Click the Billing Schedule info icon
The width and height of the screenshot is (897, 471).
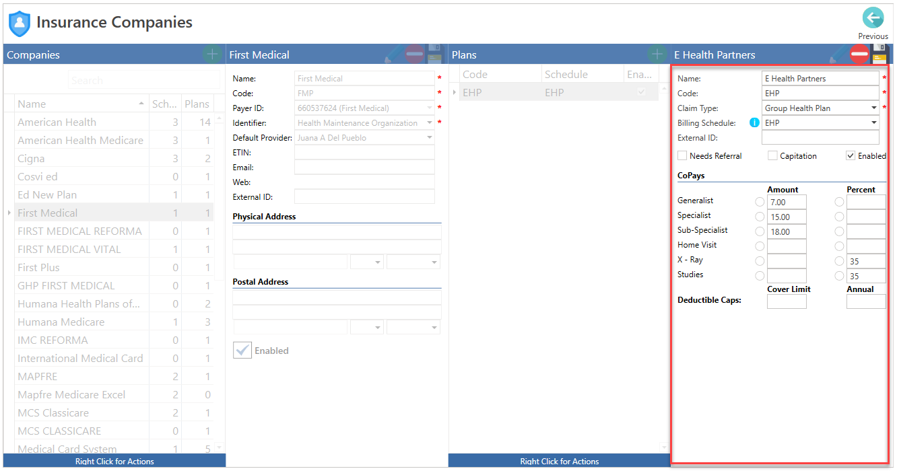click(x=754, y=122)
